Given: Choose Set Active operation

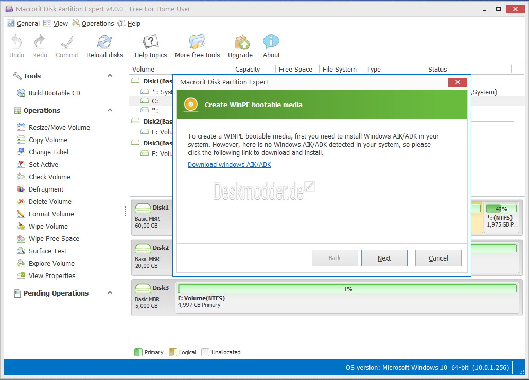Looking at the screenshot, I should [x=43, y=164].
